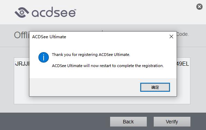Click empty code box area below the dialog
The width and height of the screenshot is (206, 130).
click(x=102, y=100)
